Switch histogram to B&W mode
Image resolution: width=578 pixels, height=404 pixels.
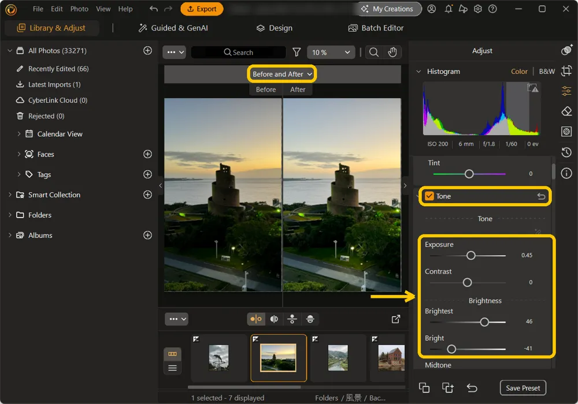547,72
